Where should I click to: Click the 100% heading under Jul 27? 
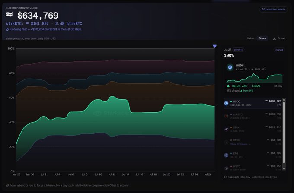tap(229, 55)
